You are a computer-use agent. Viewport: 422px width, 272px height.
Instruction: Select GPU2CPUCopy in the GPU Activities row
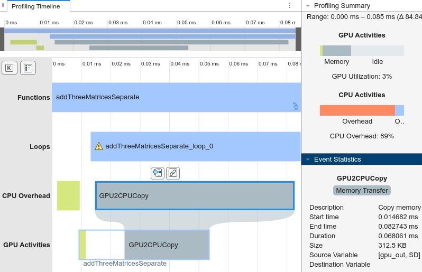pos(167,245)
